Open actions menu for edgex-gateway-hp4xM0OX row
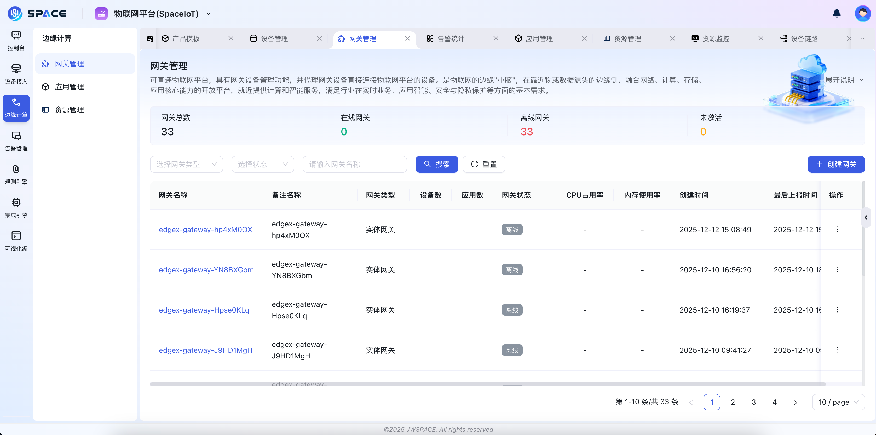This screenshot has height=435, width=876. point(838,229)
